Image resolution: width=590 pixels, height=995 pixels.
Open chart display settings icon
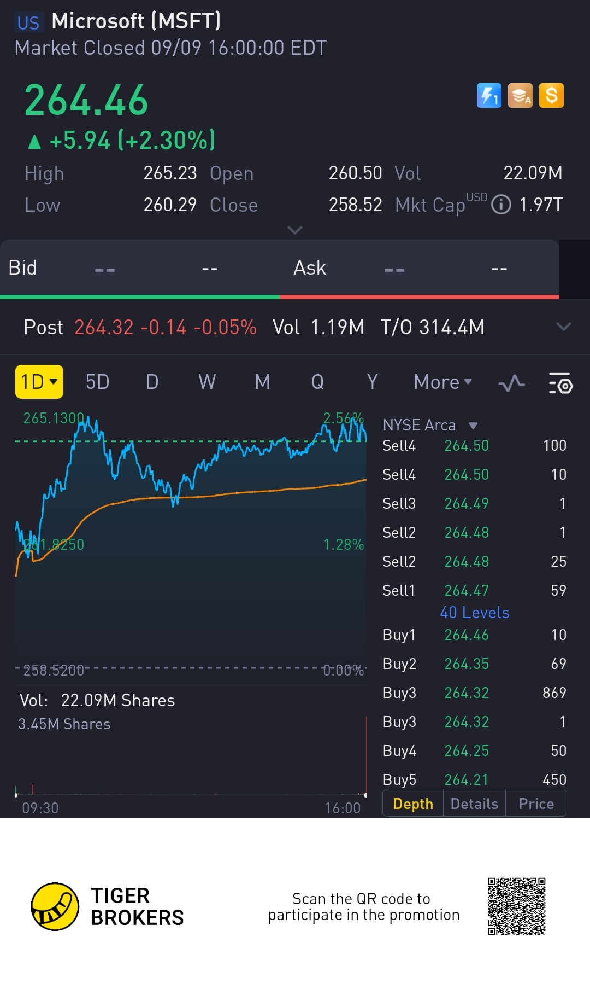click(560, 383)
